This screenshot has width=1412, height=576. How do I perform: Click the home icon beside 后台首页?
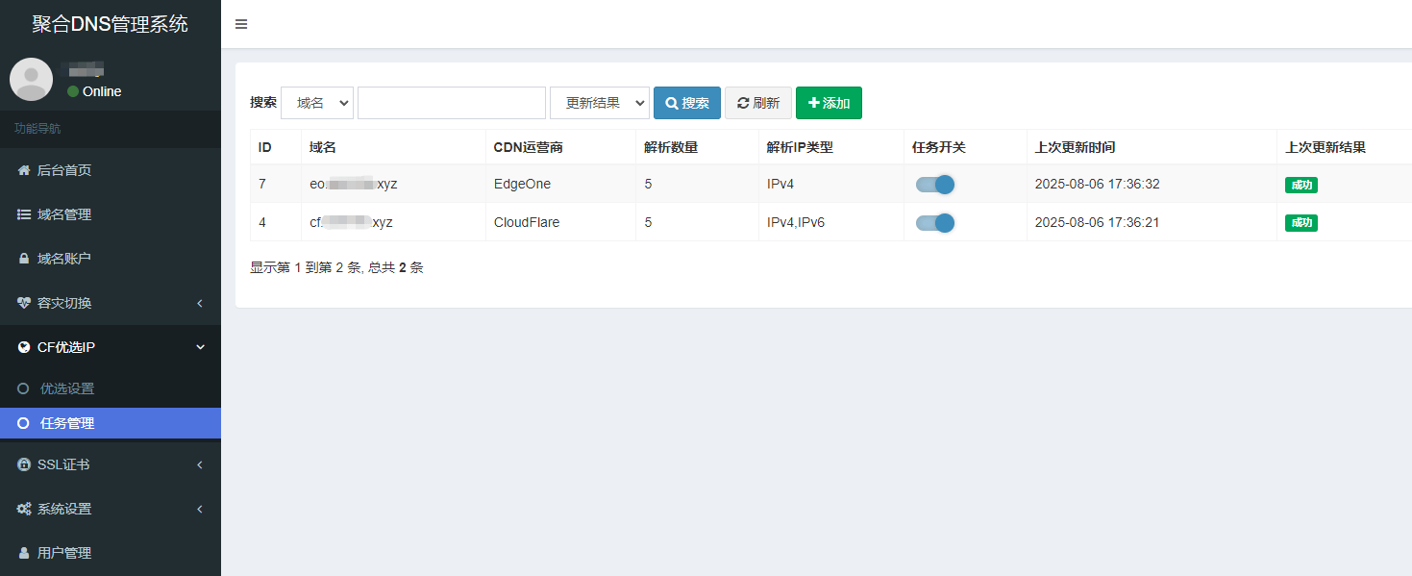pyautogui.click(x=24, y=170)
